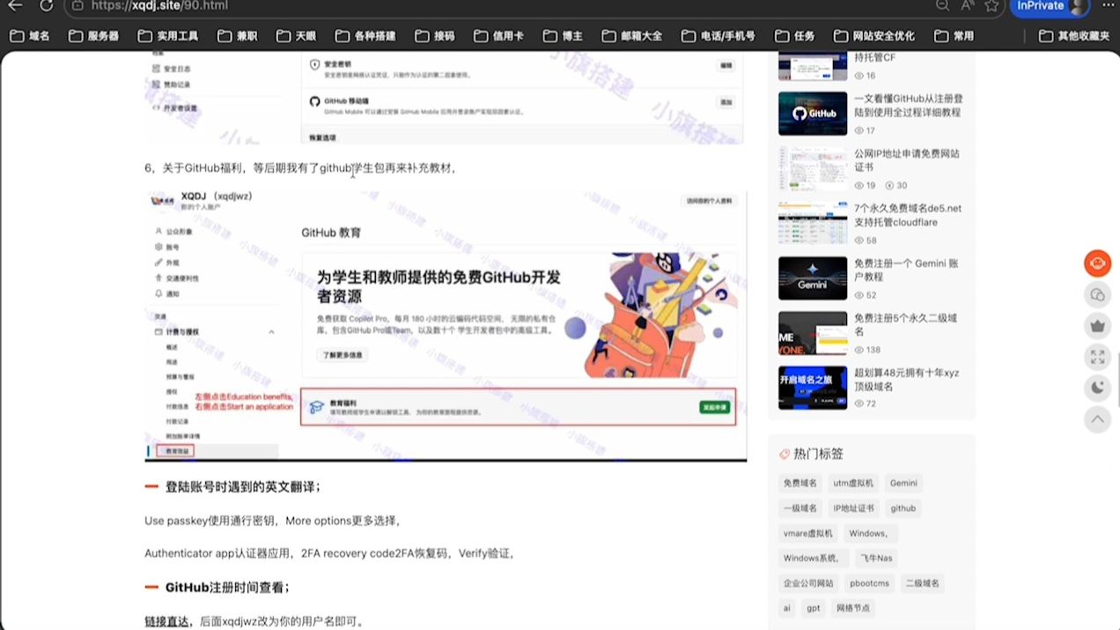The width and height of the screenshot is (1120, 630).
Task: Click the 开启域名之旅 article thumbnail
Action: pyautogui.click(x=813, y=388)
